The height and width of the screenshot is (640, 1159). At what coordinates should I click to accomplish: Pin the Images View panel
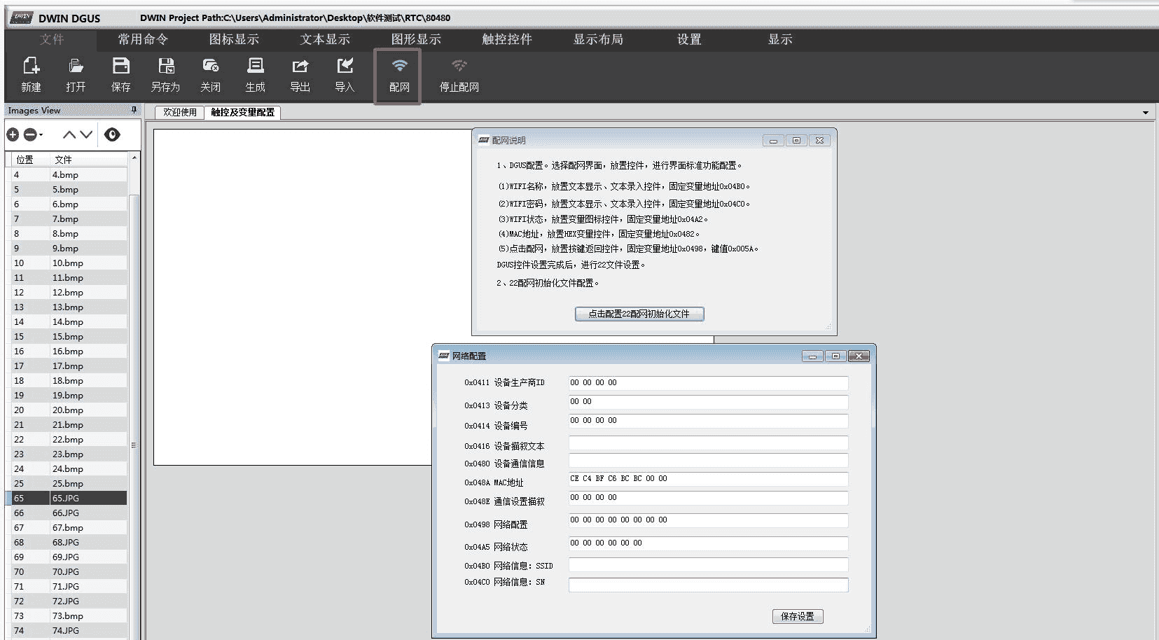(134, 110)
